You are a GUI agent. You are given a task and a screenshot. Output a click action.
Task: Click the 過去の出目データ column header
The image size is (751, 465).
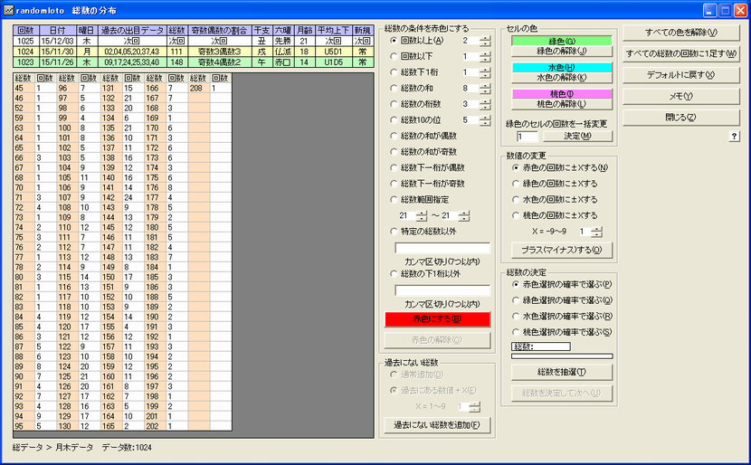click(x=133, y=31)
